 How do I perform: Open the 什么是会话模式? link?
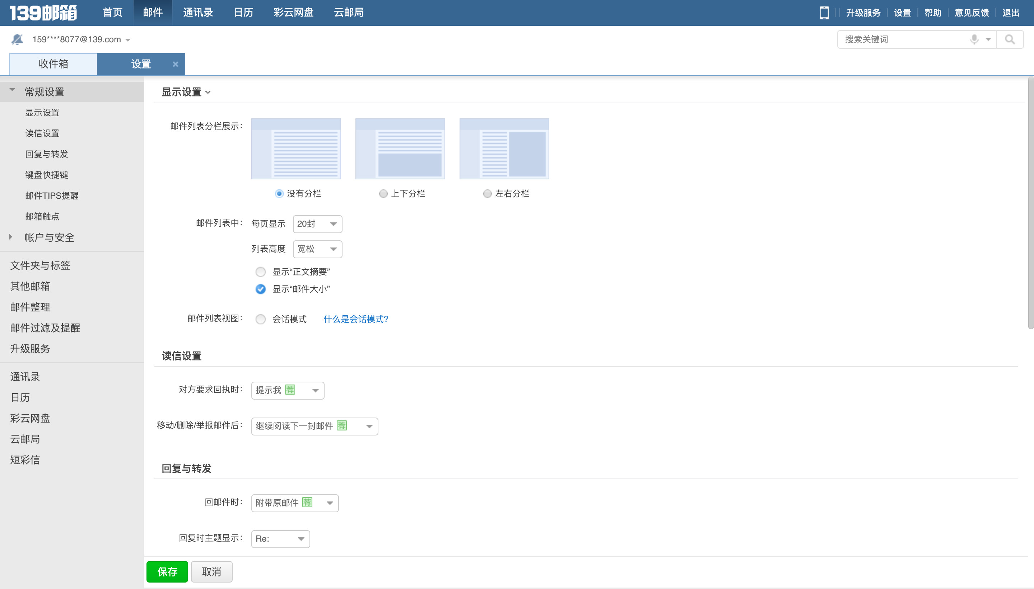tap(355, 319)
